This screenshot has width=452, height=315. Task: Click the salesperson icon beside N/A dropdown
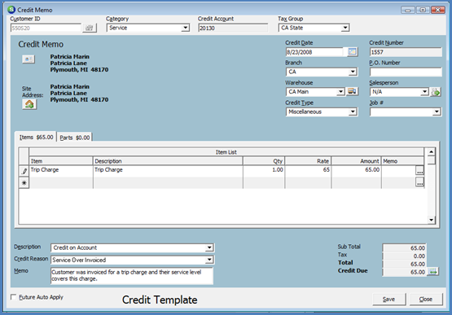[436, 92]
